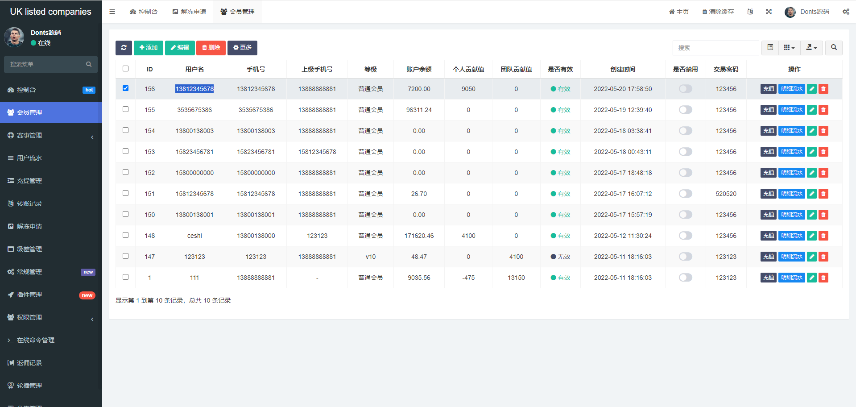Viewport: 856px width, 407px height.
Task: Open the columns dropdown in table toolbar
Action: 789,48
